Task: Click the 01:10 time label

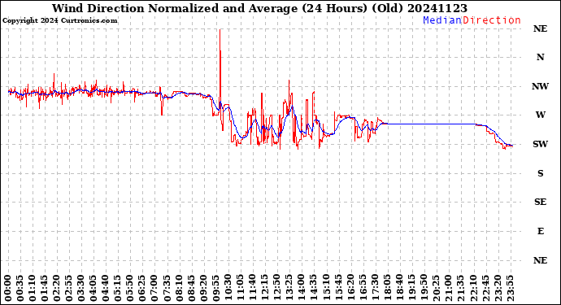Action: pos(33,288)
